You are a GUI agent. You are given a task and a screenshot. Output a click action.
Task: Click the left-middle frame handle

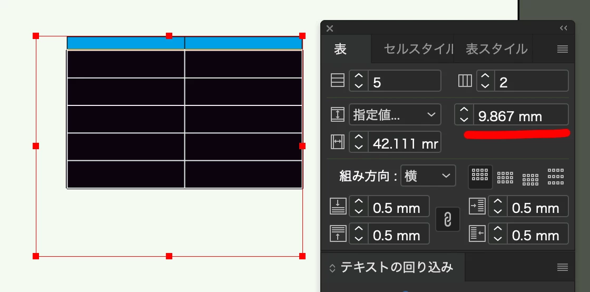[x=36, y=146]
